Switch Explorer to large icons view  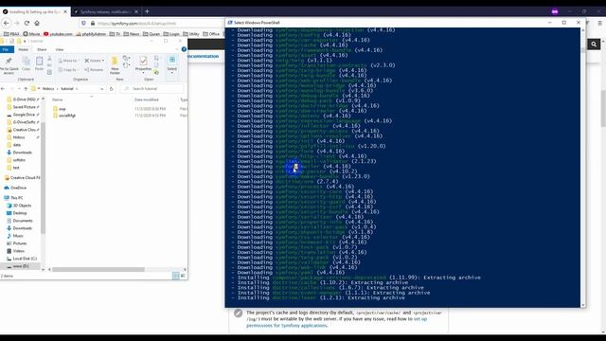pos(183,276)
